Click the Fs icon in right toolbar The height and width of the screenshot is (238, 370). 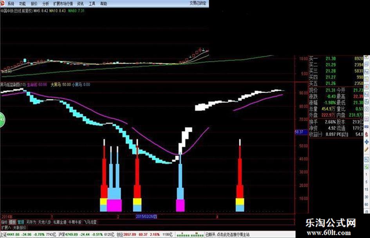(x=367, y=159)
